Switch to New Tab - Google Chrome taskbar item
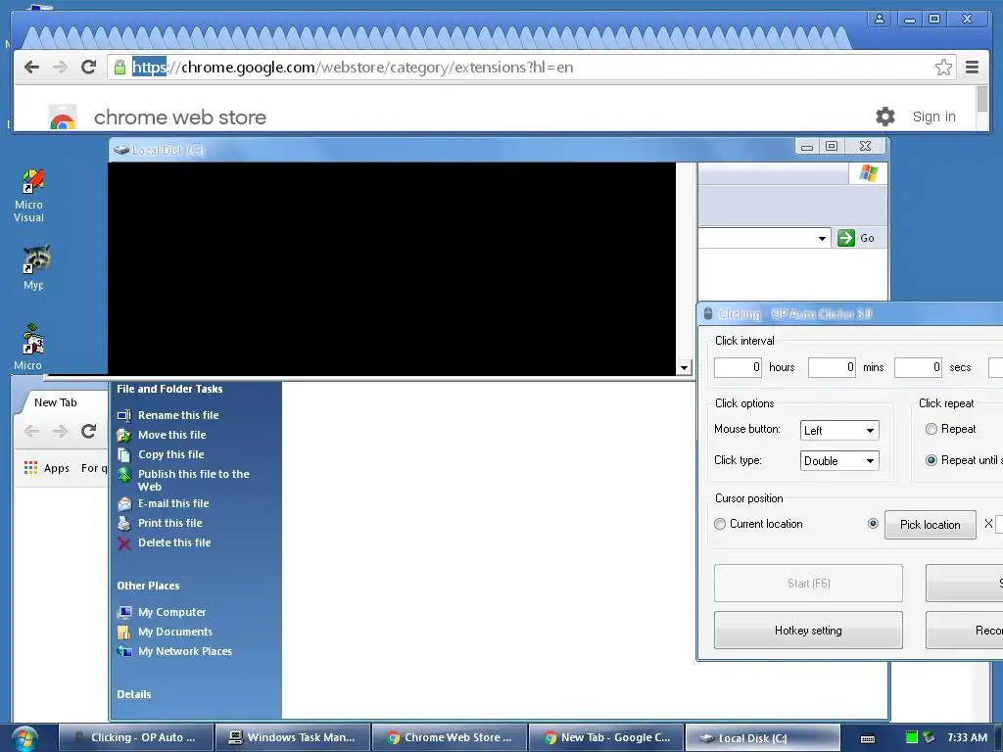The height and width of the screenshot is (752, 1003). [x=606, y=737]
